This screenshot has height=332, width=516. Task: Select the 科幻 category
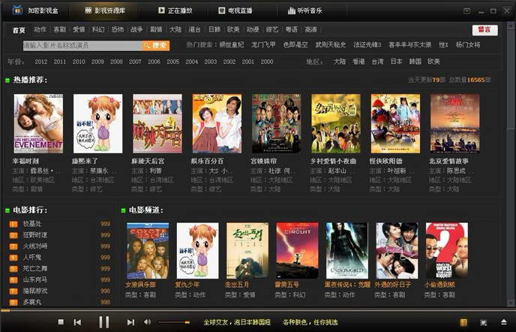pyautogui.click(x=98, y=29)
